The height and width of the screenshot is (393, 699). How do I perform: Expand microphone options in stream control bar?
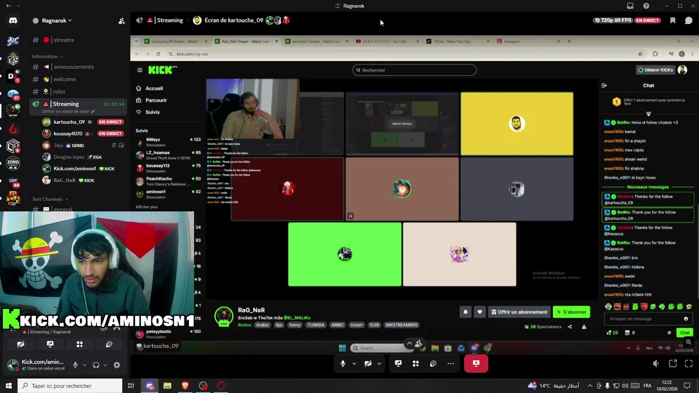pos(354,364)
